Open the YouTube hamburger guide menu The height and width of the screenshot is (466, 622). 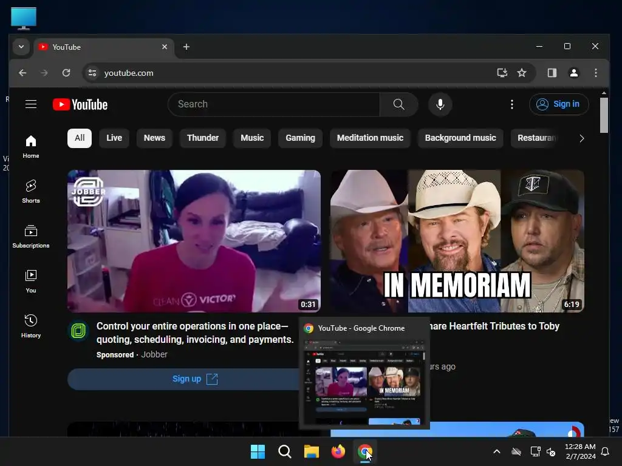[x=31, y=104]
